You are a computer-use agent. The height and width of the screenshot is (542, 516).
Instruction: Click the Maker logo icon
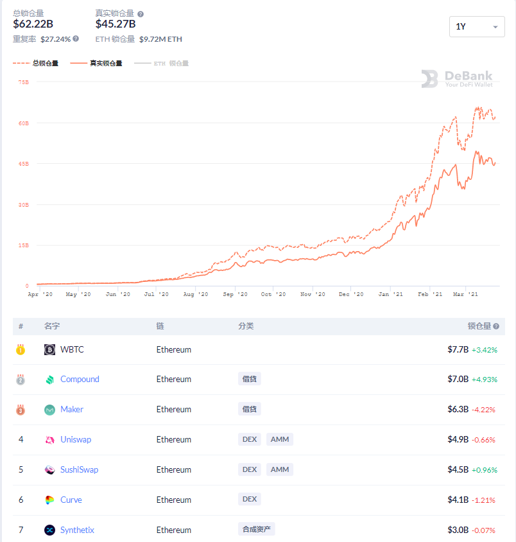[49, 410]
